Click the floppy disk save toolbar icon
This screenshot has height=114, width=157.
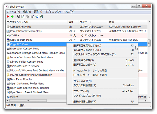(18, 17)
